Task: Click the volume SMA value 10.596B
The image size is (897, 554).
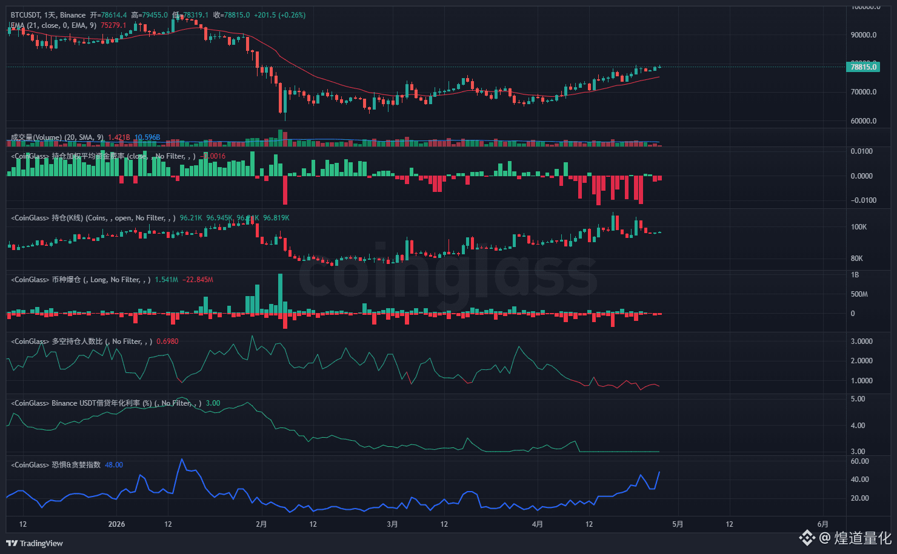Action: click(147, 137)
